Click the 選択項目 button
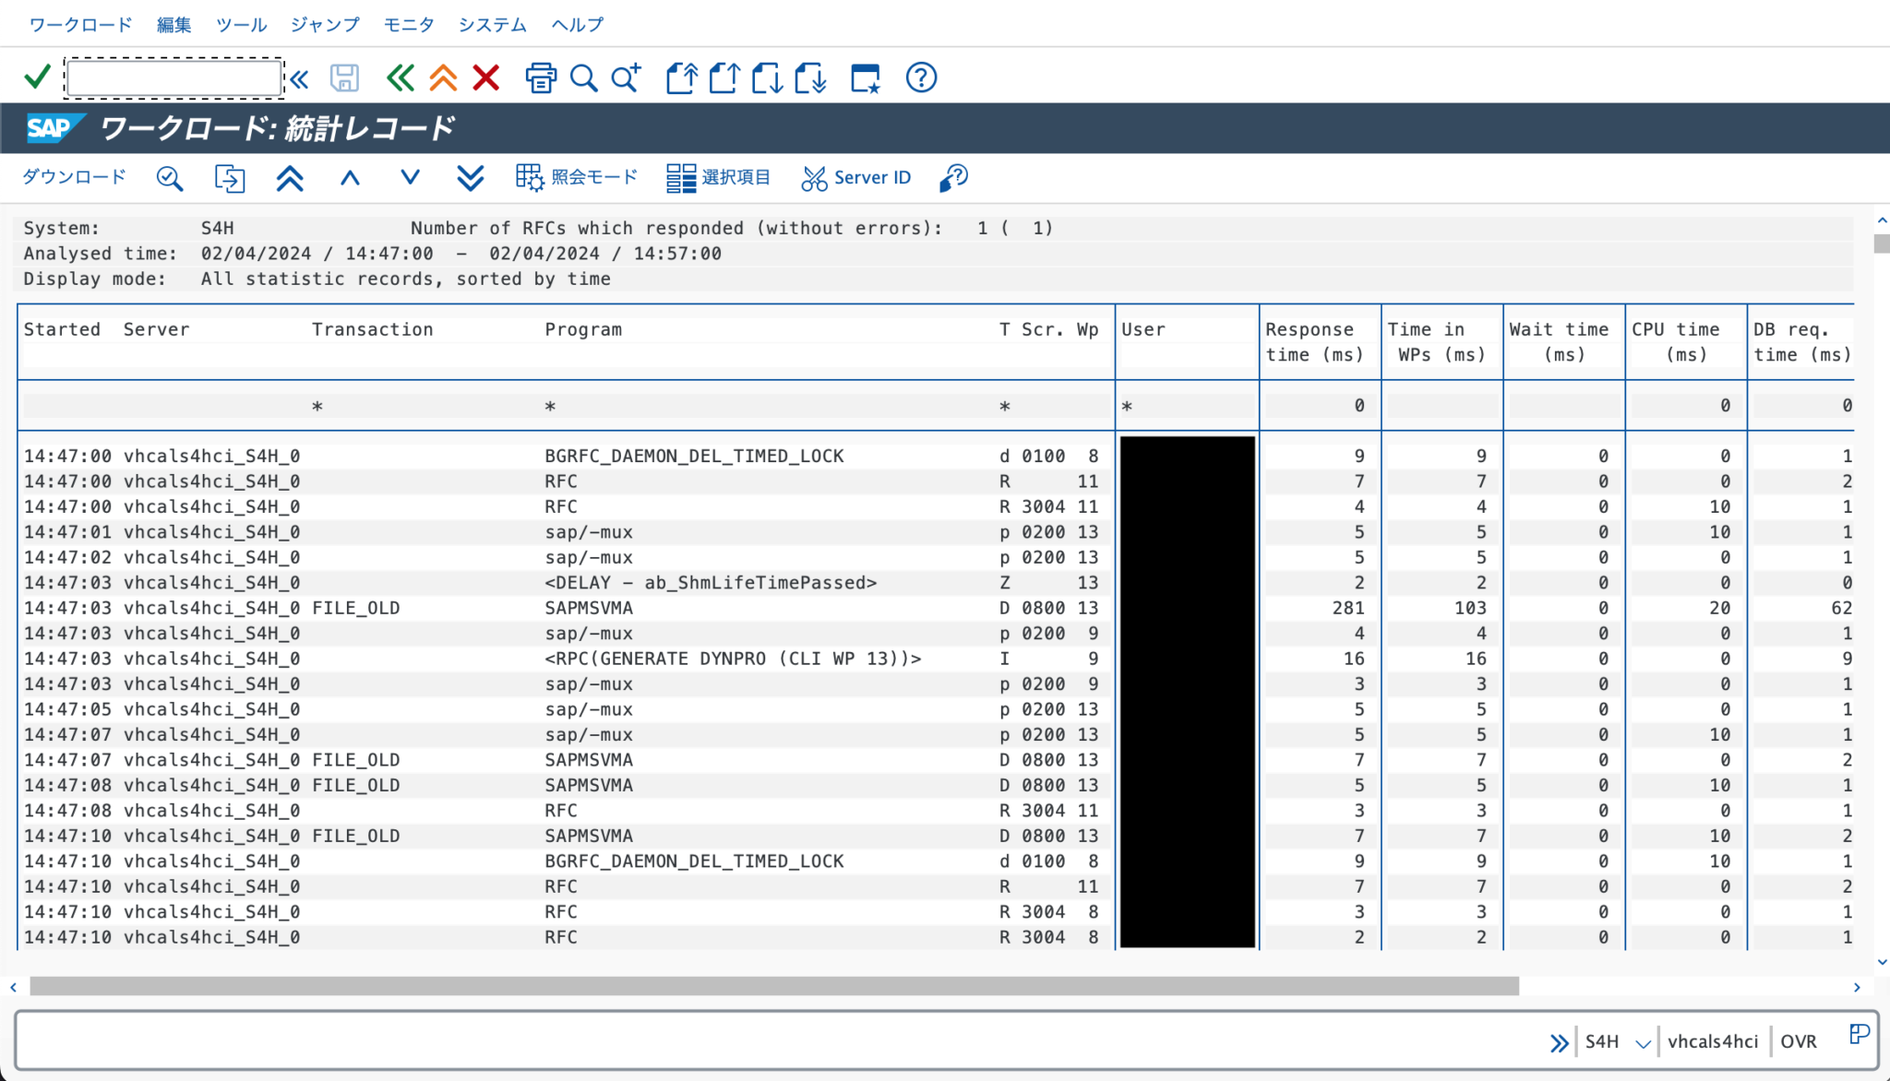The height and width of the screenshot is (1081, 1890). [719, 177]
